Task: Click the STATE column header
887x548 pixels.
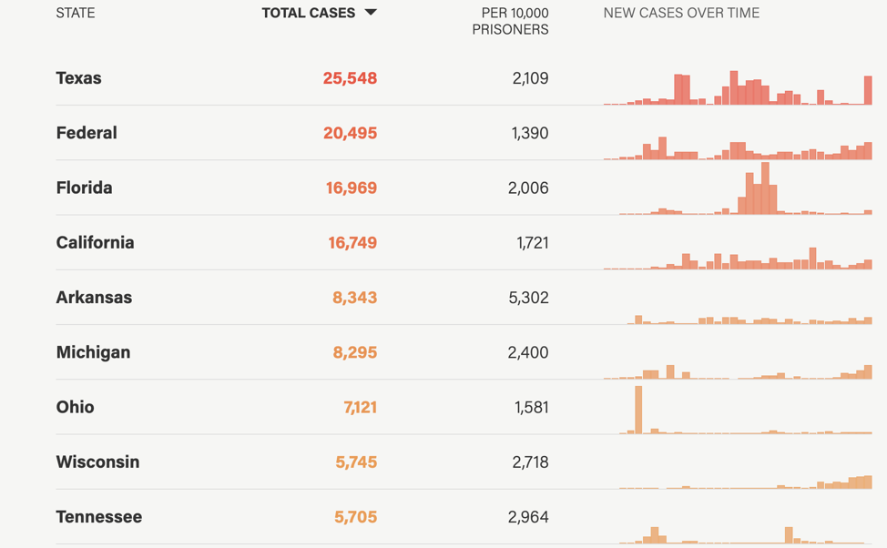Action: point(76,13)
